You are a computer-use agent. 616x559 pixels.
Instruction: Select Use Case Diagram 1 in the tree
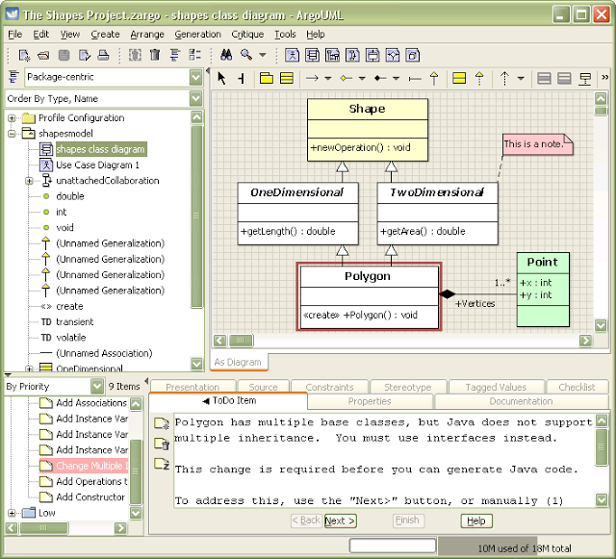point(97,165)
